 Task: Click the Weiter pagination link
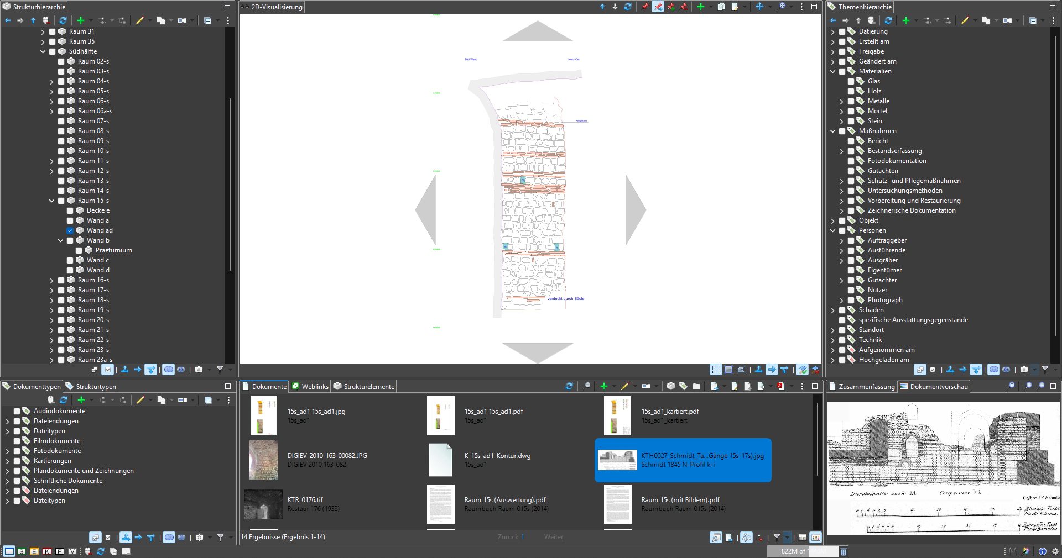(x=553, y=537)
